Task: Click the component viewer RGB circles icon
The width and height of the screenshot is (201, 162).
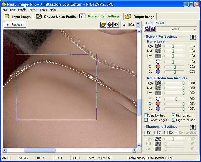Action: coord(110,25)
